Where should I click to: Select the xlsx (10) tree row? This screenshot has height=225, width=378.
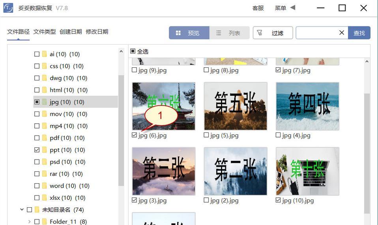point(75,198)
